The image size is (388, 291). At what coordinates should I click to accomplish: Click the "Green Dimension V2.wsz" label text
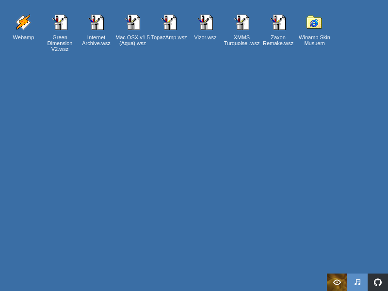[x=60, y=43]
